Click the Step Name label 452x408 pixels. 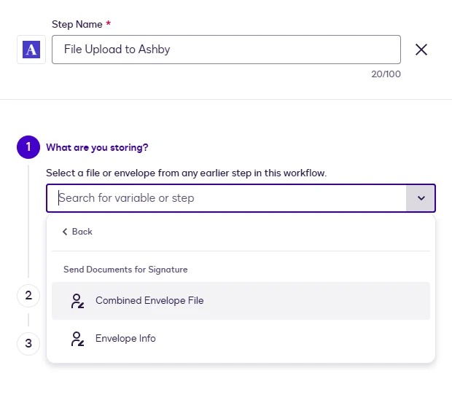[77, 25]
